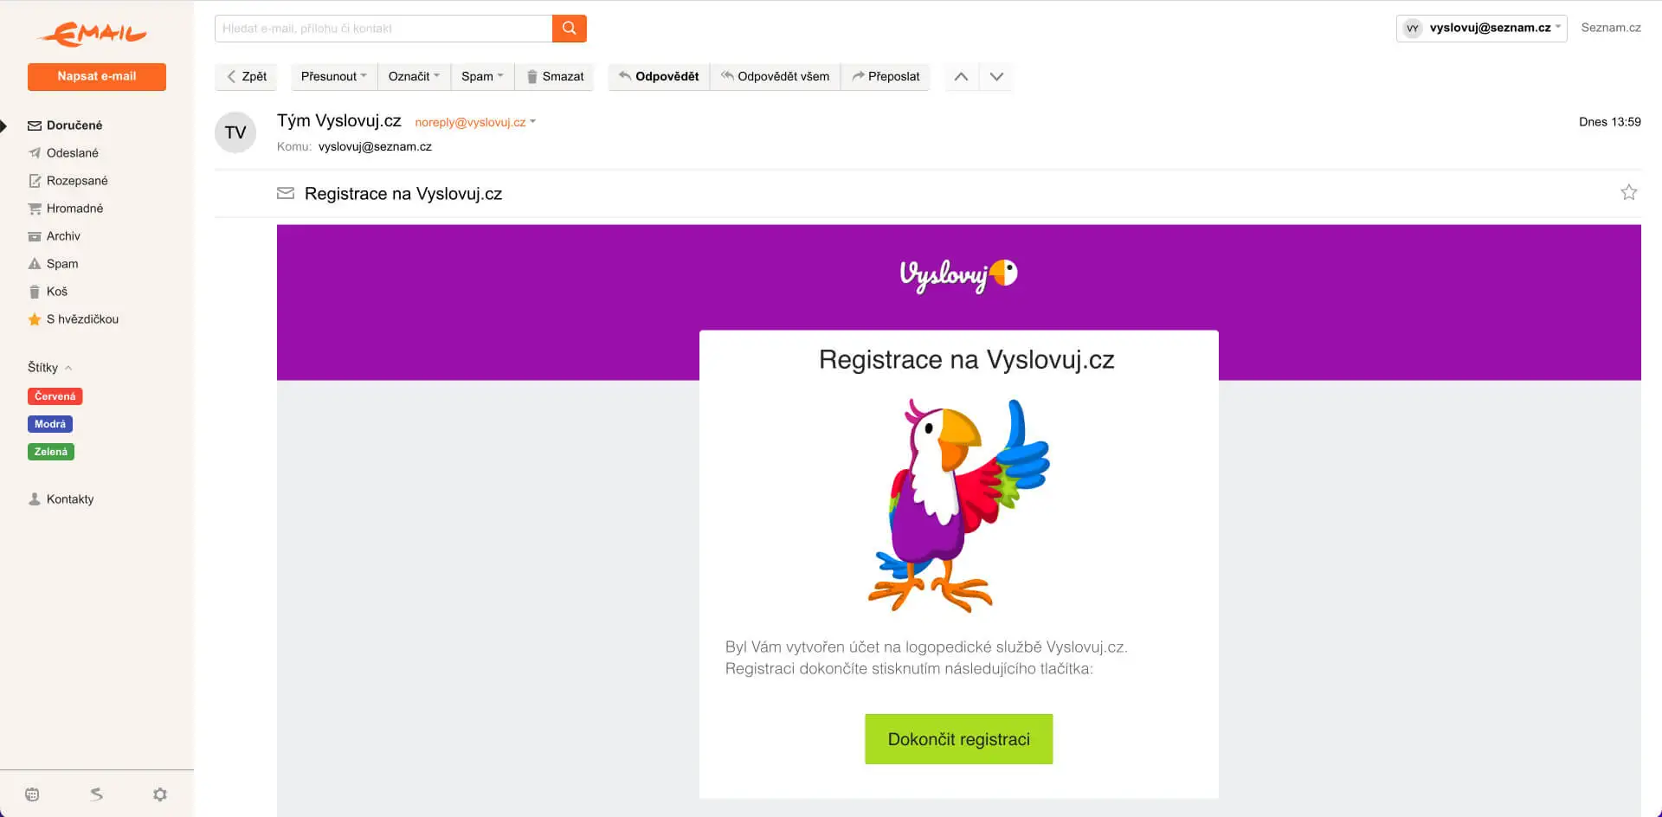Screen dimensions: 1662x817
Task: Go to next email with down arrow
Action: pyautogui.click(x=996, y=76)
